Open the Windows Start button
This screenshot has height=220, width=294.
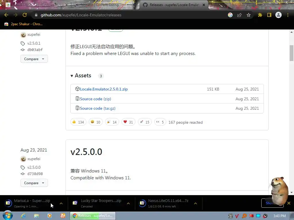[x=7, y=216]
